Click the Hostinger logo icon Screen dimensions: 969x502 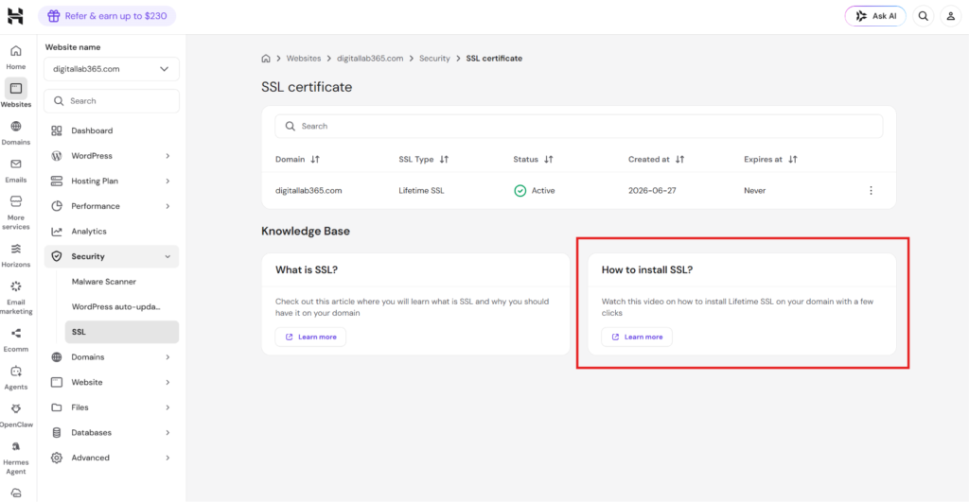(15, 16)
